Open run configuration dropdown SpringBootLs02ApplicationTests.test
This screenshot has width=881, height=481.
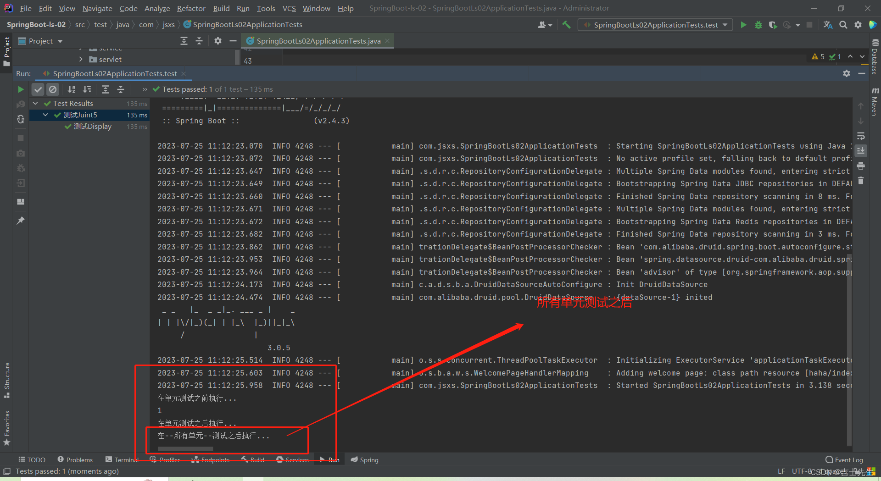tap(655, 25)
